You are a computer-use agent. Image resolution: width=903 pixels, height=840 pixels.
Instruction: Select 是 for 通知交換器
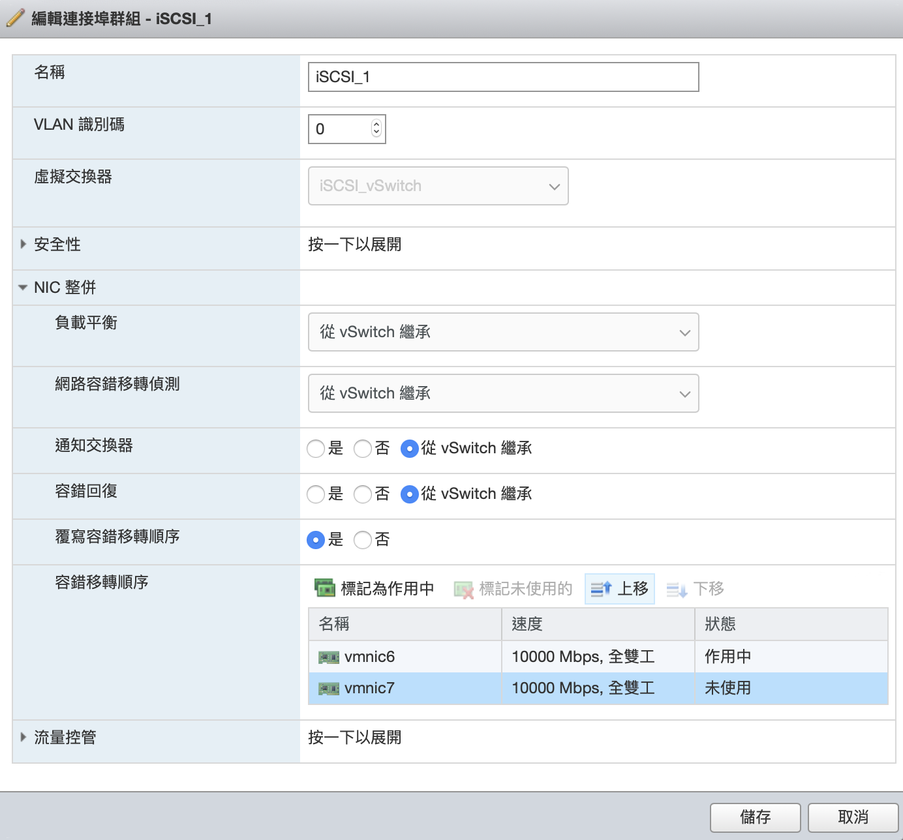[316, 449]
